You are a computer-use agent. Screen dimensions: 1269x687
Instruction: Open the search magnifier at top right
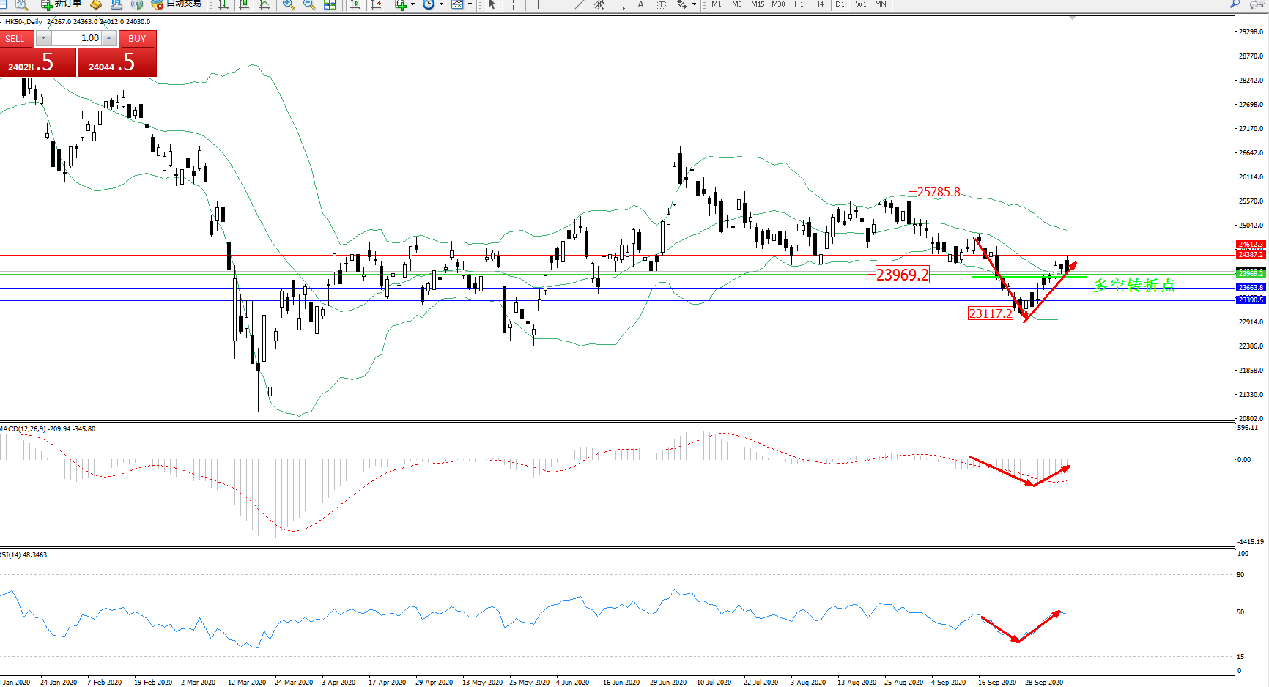pyautogui.click(x=1235, y=4)
